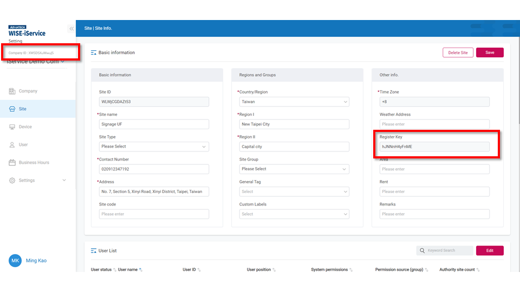Click the Company building icon

click(x=12, y=91)
